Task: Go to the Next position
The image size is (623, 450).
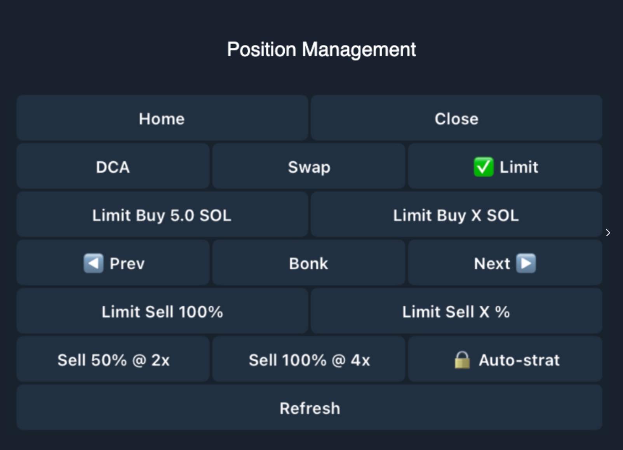Action: (492, 263)
